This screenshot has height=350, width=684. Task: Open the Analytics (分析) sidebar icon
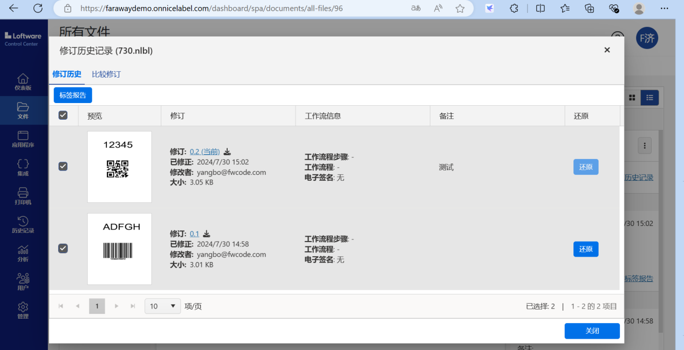pos(23,253)
